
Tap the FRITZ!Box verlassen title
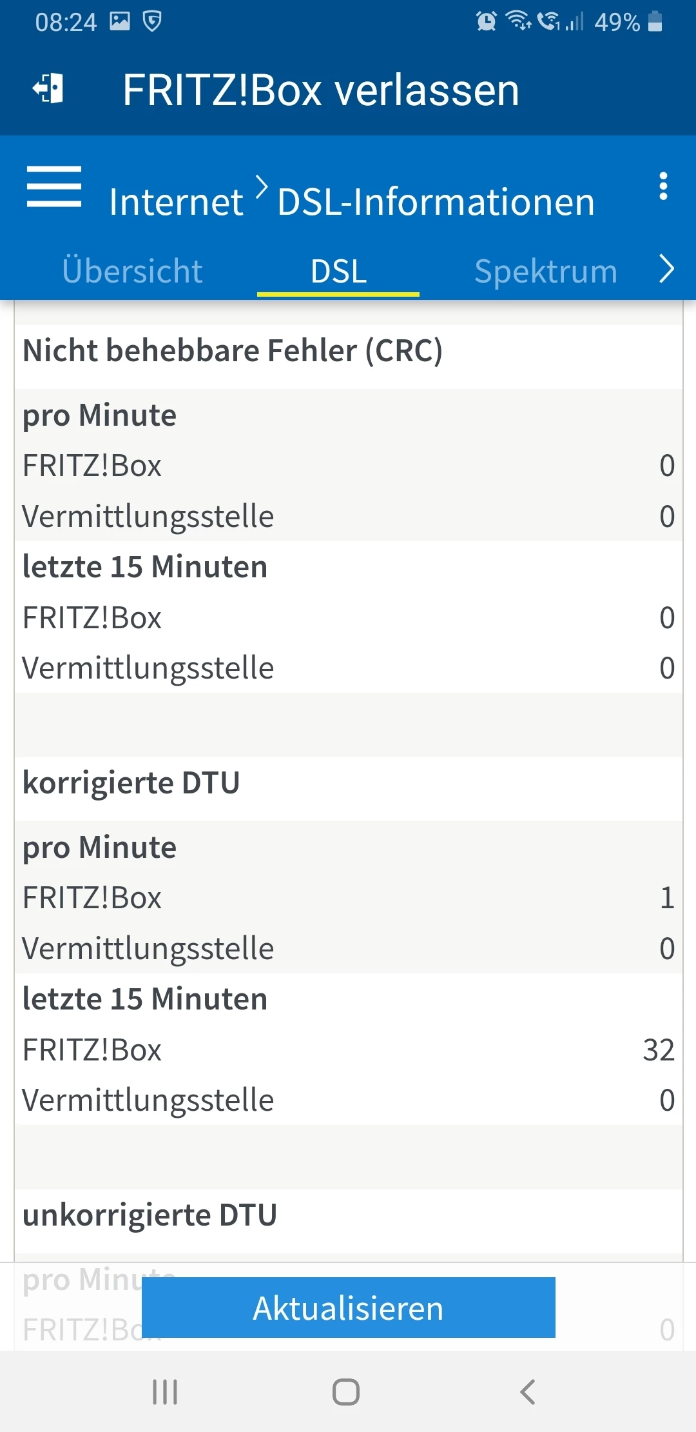[x=321, y=90]
